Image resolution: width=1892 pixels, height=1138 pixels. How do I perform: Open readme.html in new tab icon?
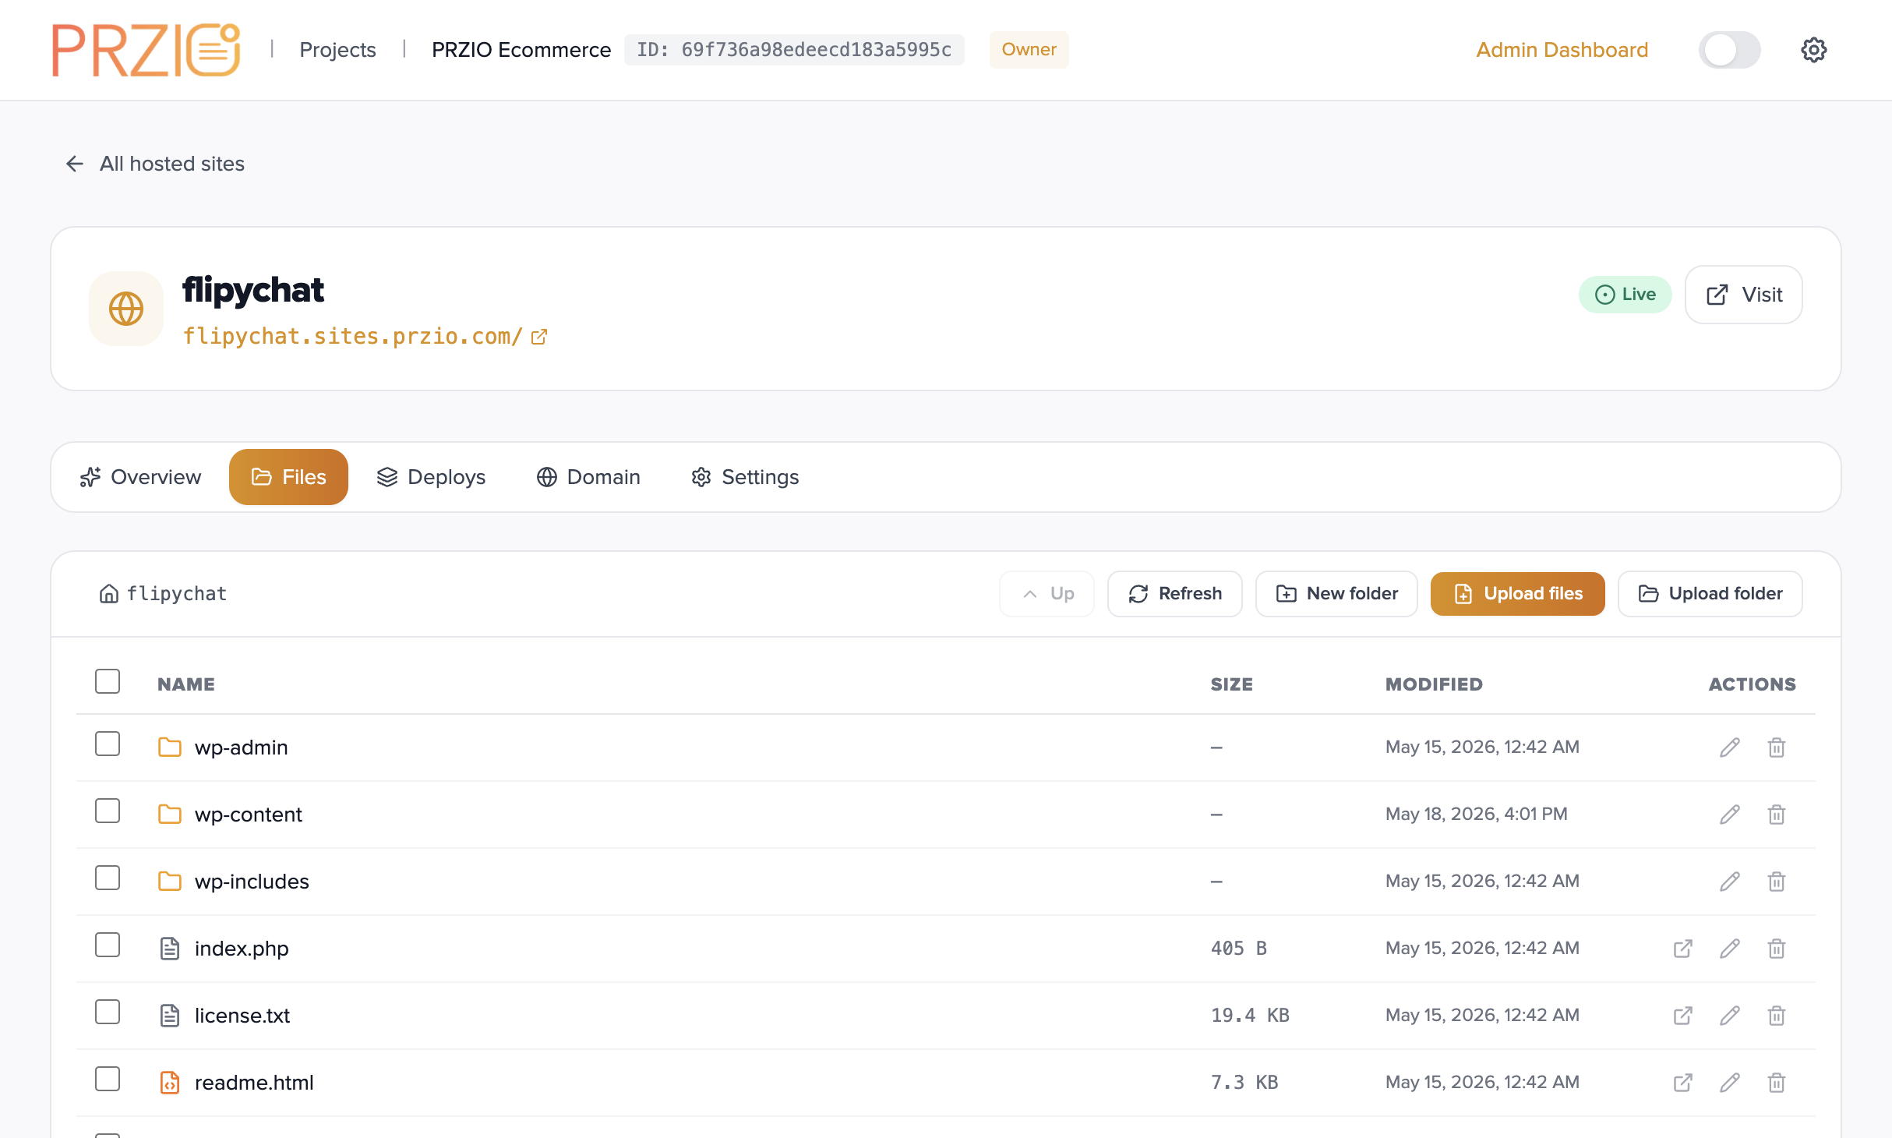click(1683, 1083)
